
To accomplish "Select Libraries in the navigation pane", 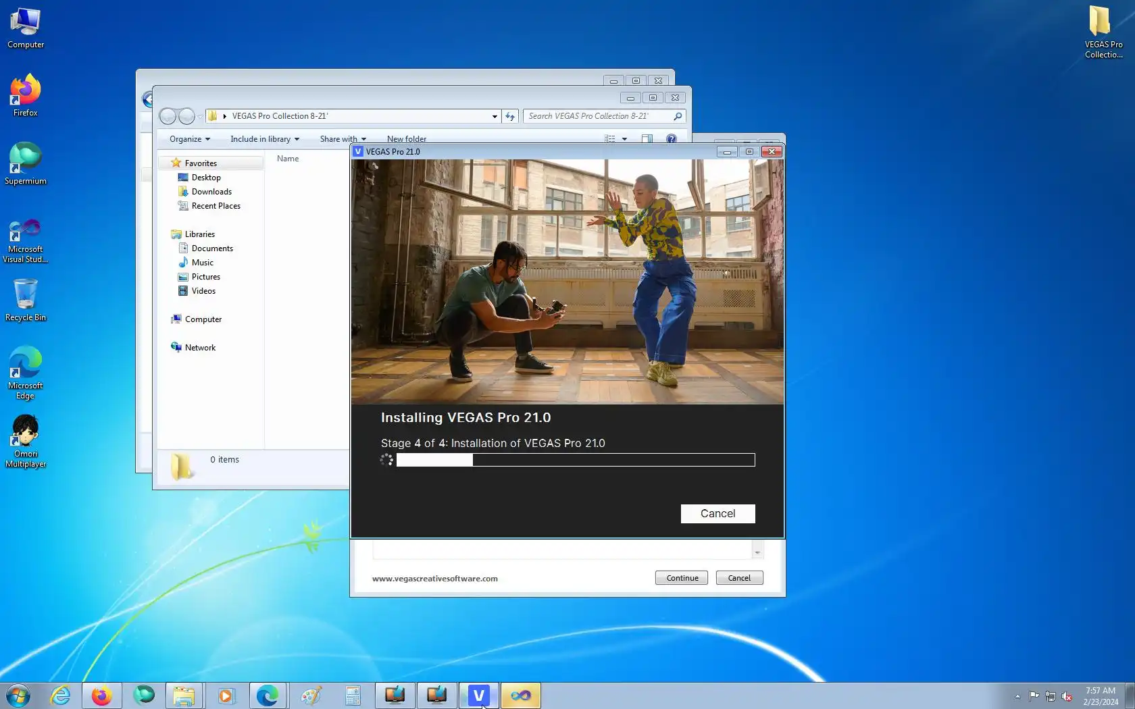I will click(x=199, y=234).
